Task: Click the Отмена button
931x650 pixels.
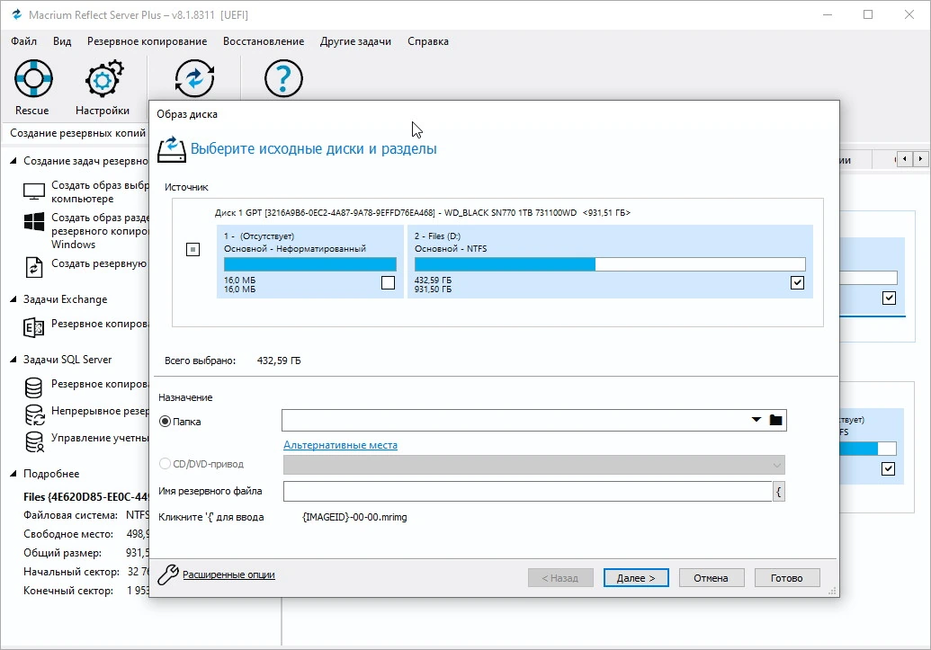Action: point(711,577)
